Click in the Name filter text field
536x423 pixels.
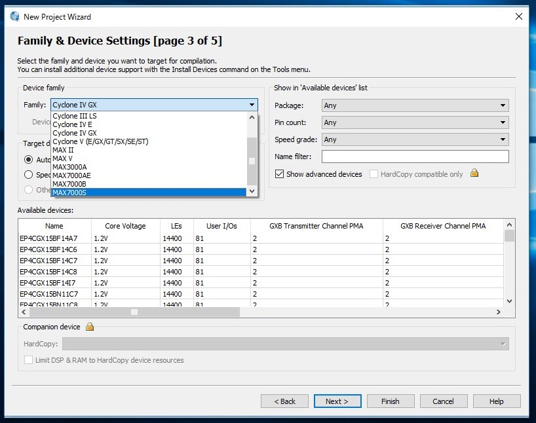coord(415,156)
